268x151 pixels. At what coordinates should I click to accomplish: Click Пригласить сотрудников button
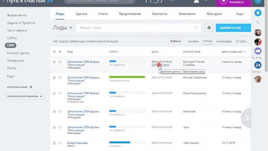pos(24,96)
